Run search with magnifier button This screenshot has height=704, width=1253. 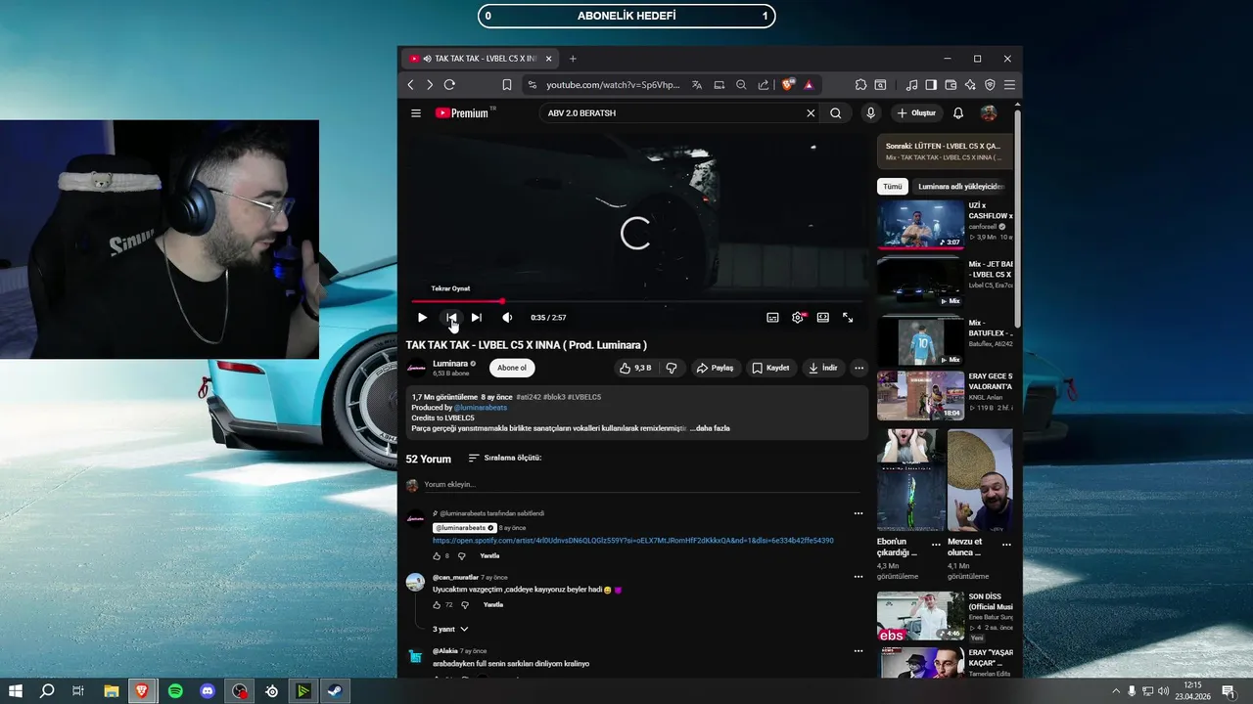pos(836,113)
